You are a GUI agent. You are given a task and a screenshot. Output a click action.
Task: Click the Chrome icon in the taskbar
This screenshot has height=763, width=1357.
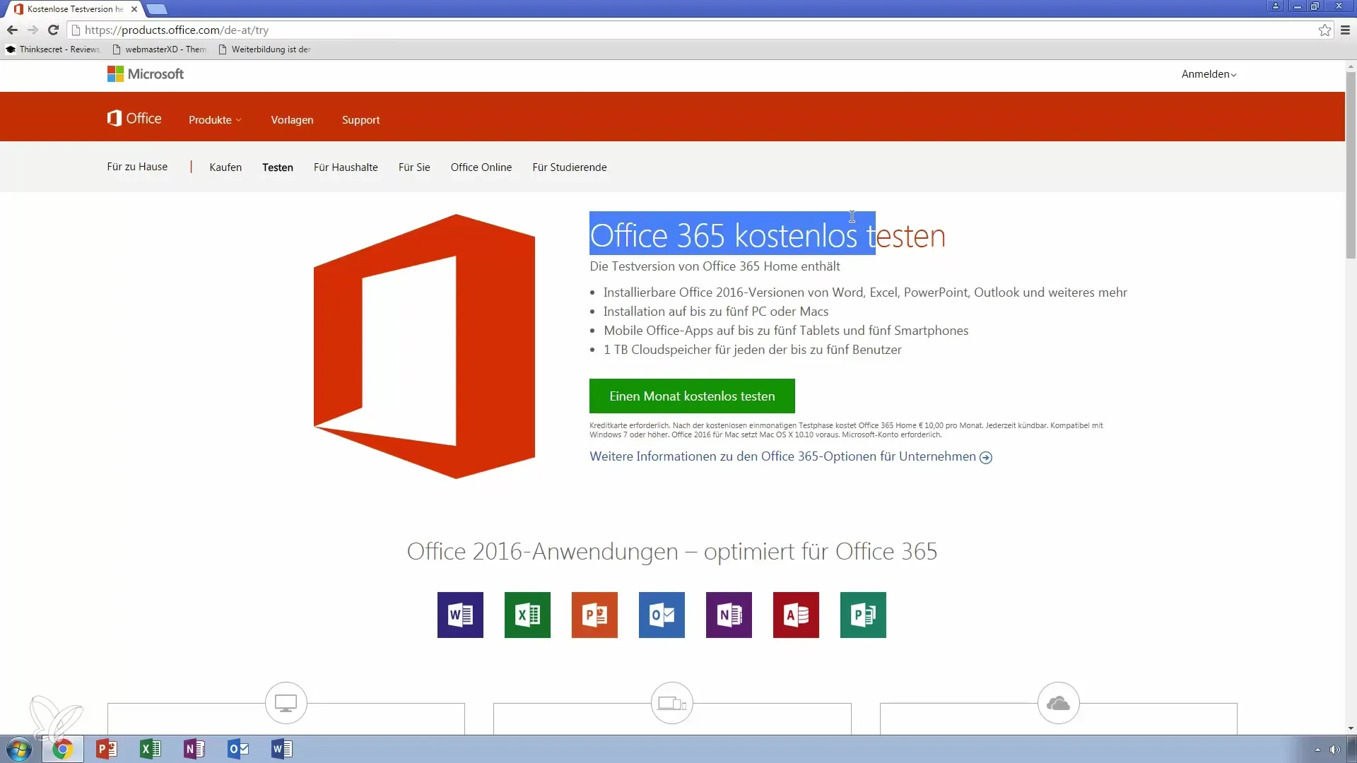(62, 749)
